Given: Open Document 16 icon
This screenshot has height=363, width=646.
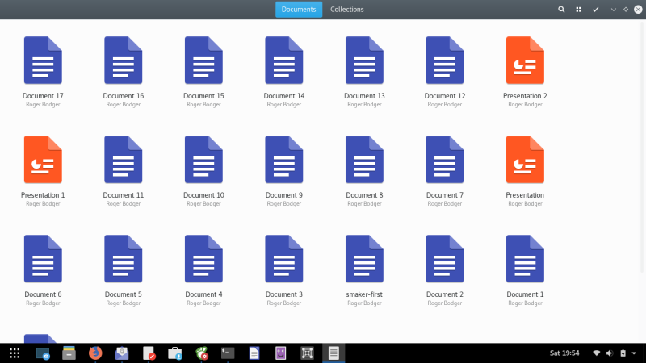Looking at the screenshot, I should (124, 60).
